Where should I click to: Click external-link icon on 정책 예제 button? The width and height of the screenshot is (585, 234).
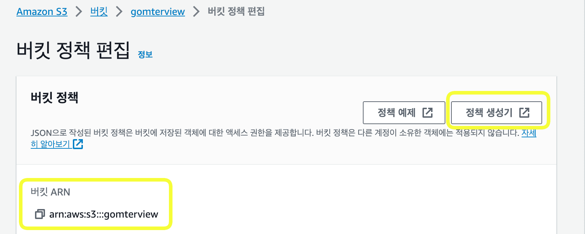tap(427, 113)
